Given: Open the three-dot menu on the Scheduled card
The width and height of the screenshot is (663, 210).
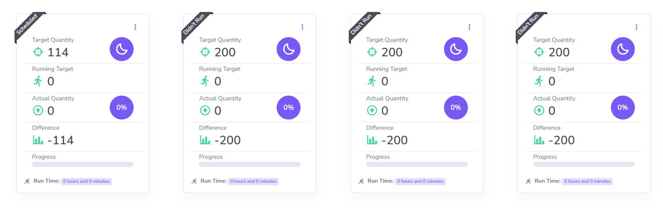Looking at the screenshot, I should [135, 27].
